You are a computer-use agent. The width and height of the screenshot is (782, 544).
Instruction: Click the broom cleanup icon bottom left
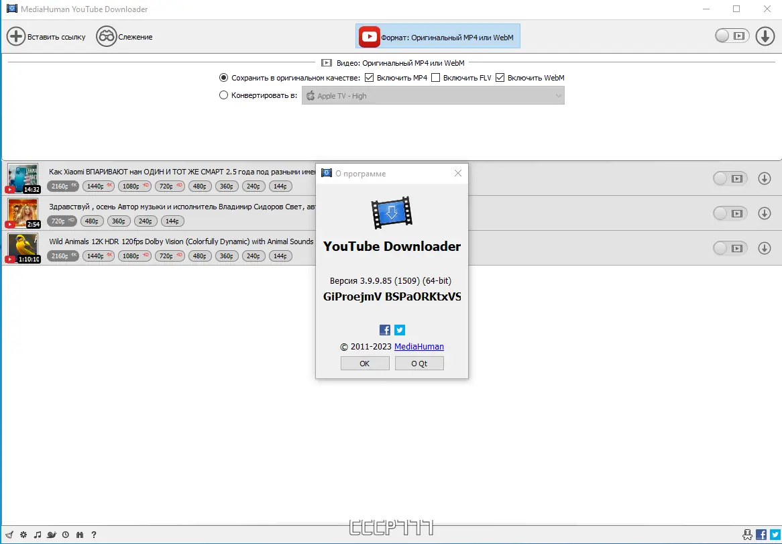(x=9, y=535)
